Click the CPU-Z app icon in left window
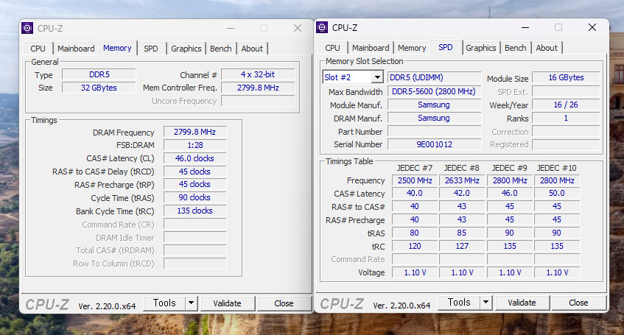Image resolution: width=624 pixels, height=335 pixels. tap(27, 28)
